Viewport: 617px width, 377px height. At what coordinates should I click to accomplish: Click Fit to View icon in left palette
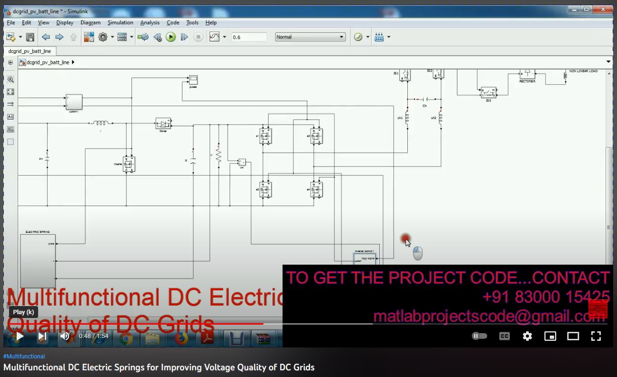[x=10, y=92]
